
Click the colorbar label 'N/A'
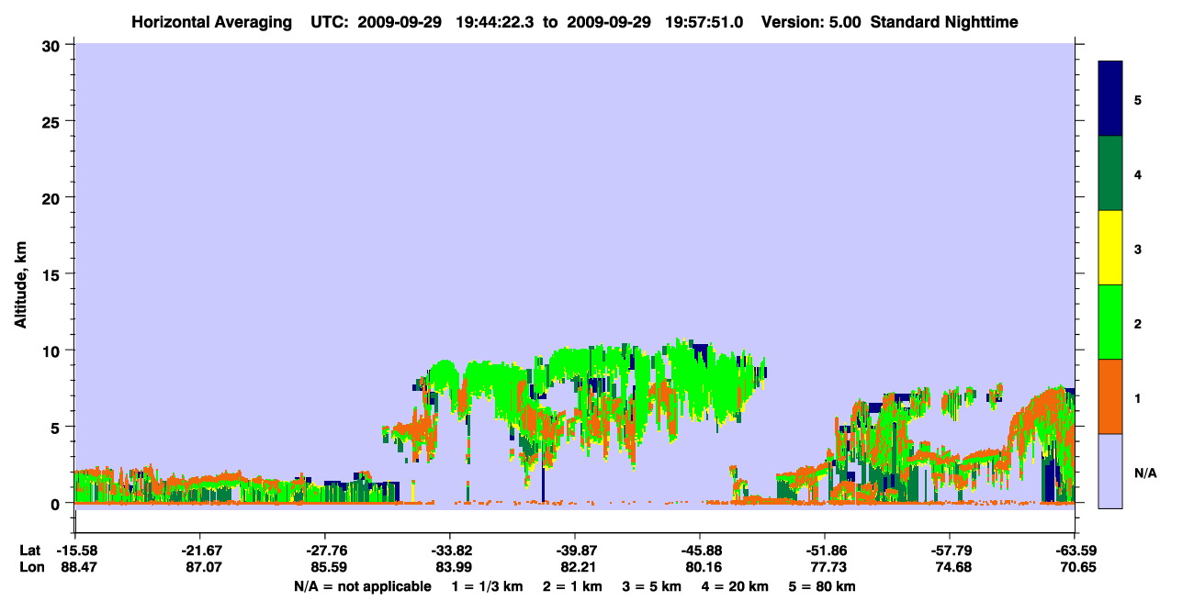click(x=1145, y=473)
